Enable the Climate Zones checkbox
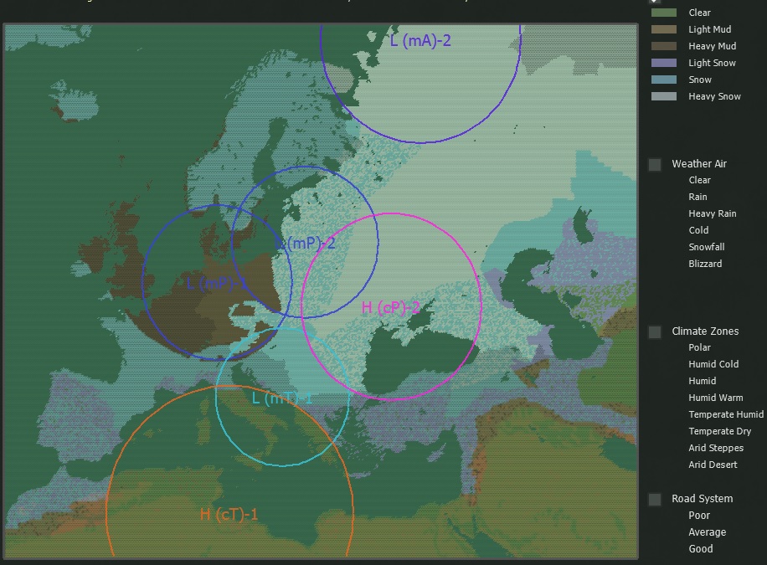The width and height of the screenshot is (767, 565). tap(655, 332)
